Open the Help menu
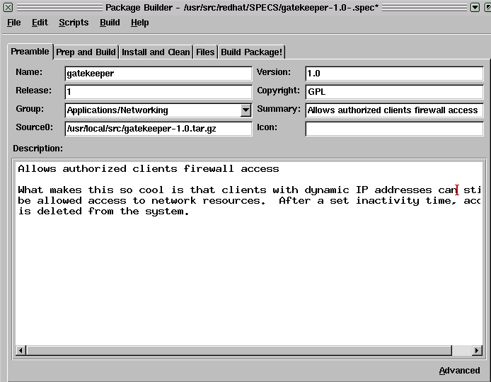The height and width of the screenshot is (382, 491). point(139,23)
